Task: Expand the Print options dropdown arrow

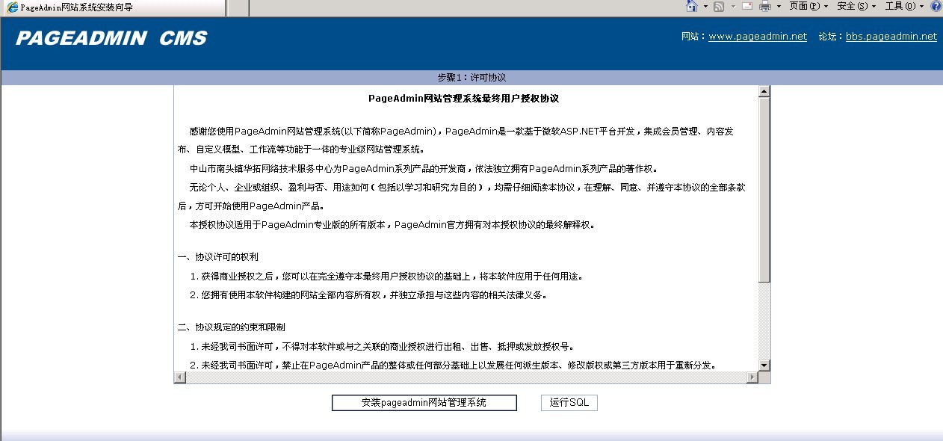Action: pyautogui.click(x=779, y=6)
